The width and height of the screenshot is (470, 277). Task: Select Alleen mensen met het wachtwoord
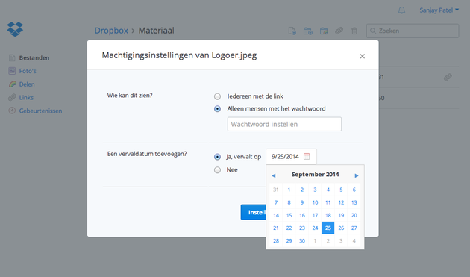click(217, 109)
